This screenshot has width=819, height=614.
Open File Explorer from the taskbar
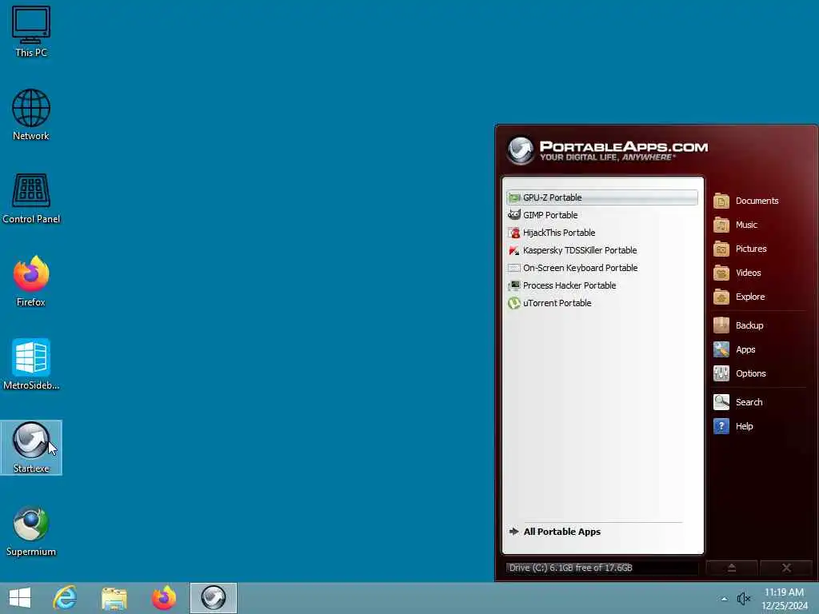(114, 598)
